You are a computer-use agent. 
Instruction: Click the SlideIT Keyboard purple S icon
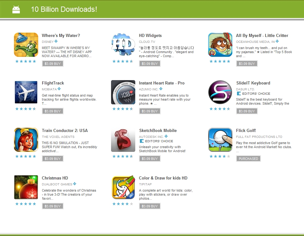(x=220, y=92)
